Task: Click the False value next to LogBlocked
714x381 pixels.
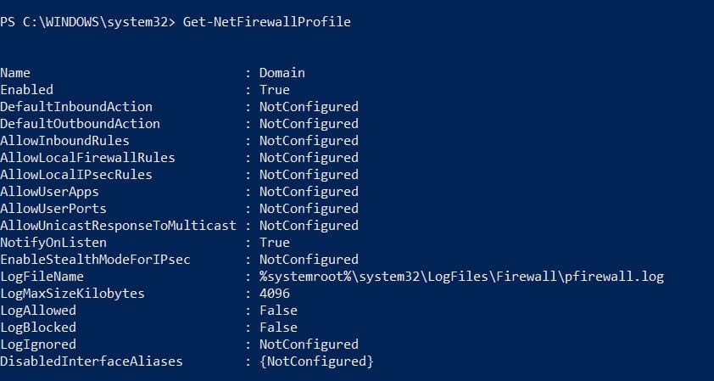Action: click(278, 328)
